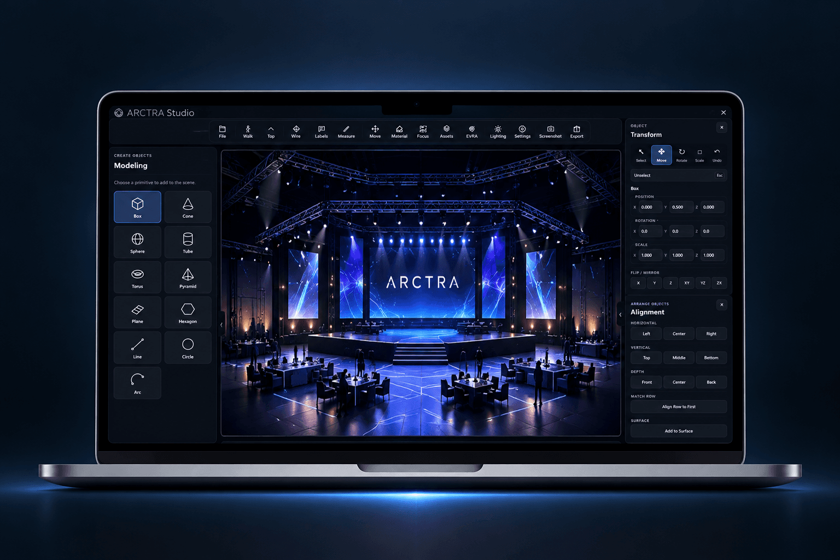
Task: Toggle Wire display mode
Action: [x=296, y=132]
